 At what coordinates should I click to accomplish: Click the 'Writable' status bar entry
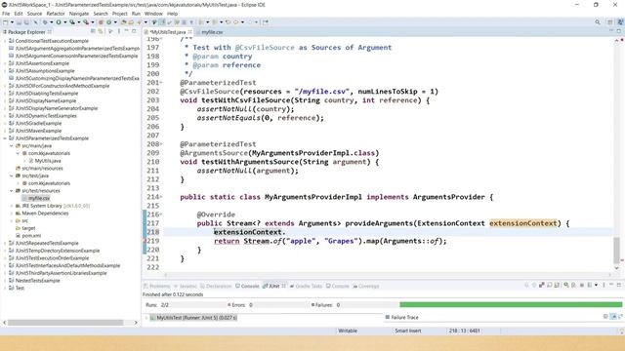(348, 331)
